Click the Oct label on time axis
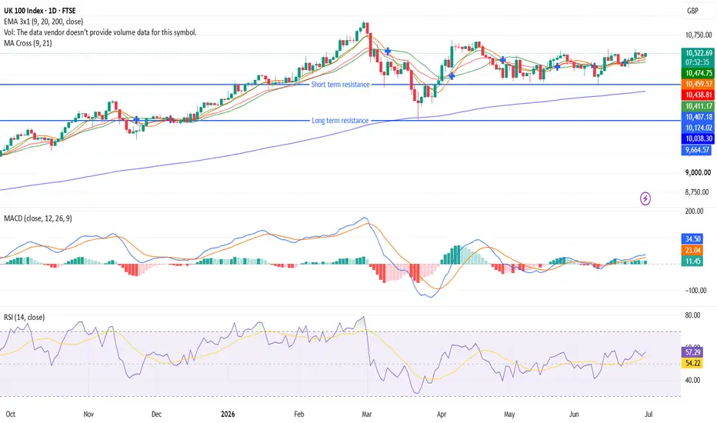The width and height of the screenshot is (717, 423). pyautogui.click(x=11, y=415)
